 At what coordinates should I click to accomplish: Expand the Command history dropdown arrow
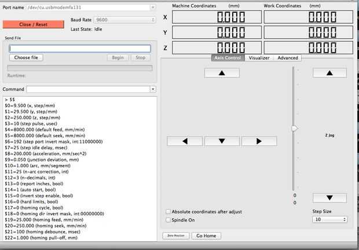153,89
